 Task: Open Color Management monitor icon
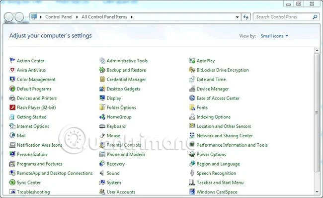12,79
